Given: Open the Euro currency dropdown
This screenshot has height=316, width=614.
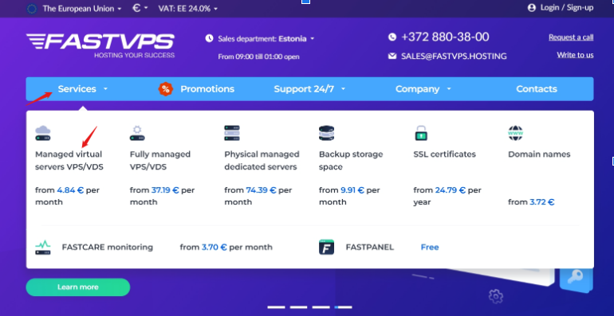Looking at the screenshot, I should point(140,8).
